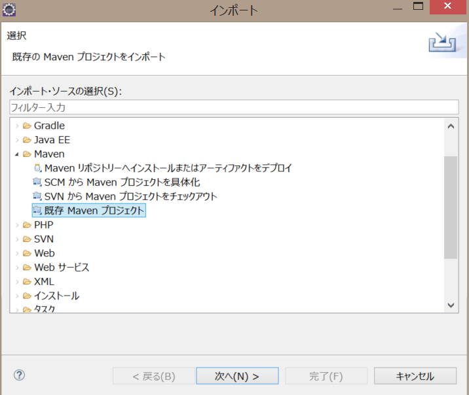Maximize the インポート dialog window
The height and width of the screenshot is (395, 469).
tap(418, 6)
